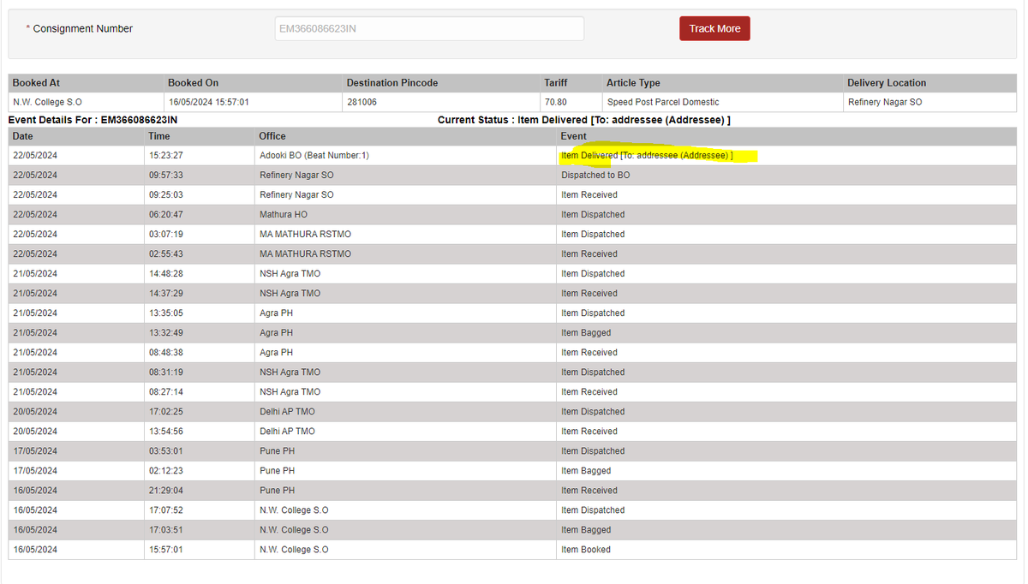Select Delhi AP TMO at 17:02:25 row

[x=405, y=412]
